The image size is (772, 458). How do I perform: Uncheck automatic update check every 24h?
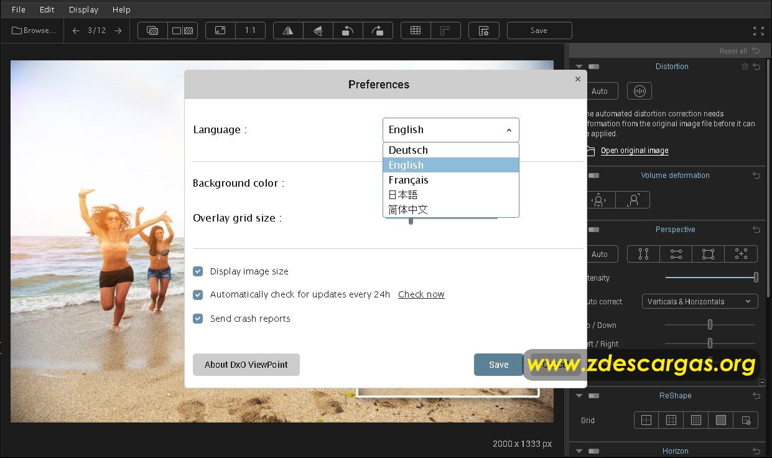pyautogui.click(x=198, y=295)
